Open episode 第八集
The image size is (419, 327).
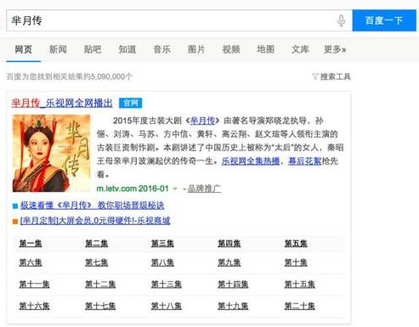coord(162,262)
